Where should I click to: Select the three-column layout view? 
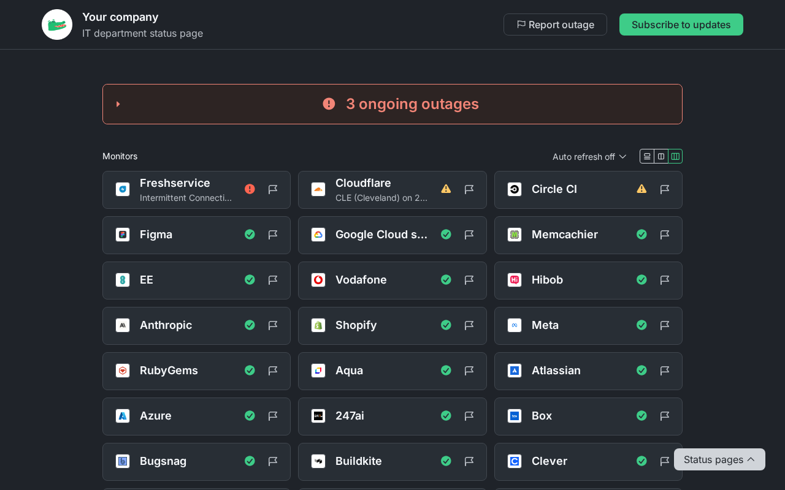(675, 156)
